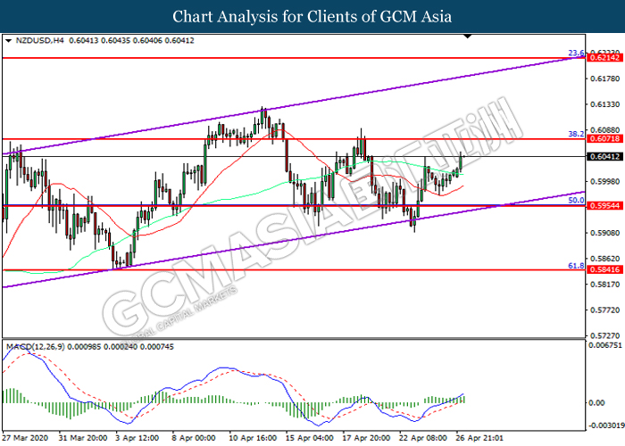
Task: Select the 0.60718 red price label
Action: pyautogui.click(x=604, y=138)
